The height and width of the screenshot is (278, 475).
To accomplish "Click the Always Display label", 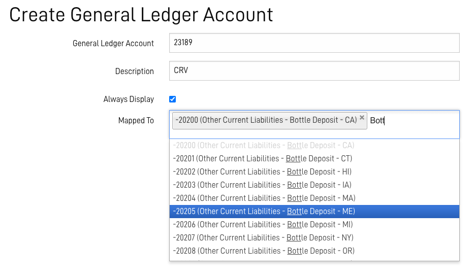I will tap(129, 99).
